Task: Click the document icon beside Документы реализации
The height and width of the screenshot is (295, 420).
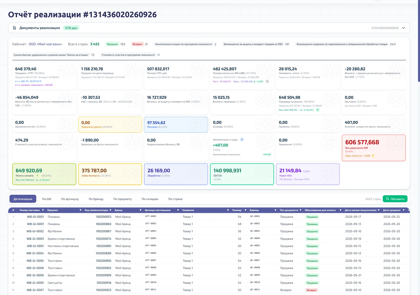Action: coord(15,28)
